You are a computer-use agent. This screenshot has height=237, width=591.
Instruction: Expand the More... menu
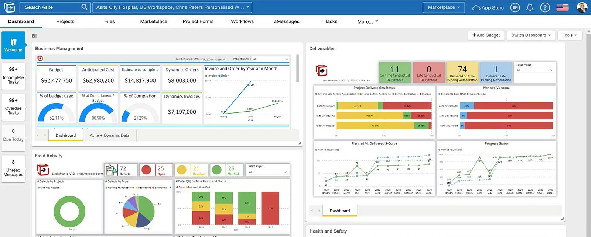pyautogui.click(x=368, y=21)
